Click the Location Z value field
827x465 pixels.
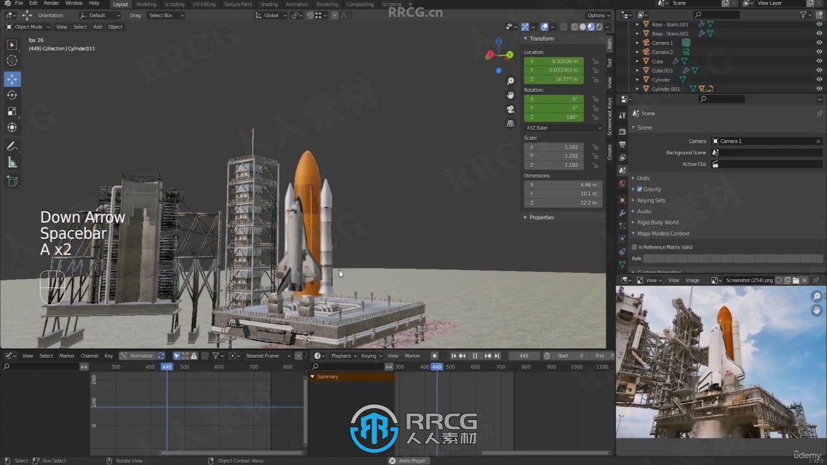click(x=554, y=79)
